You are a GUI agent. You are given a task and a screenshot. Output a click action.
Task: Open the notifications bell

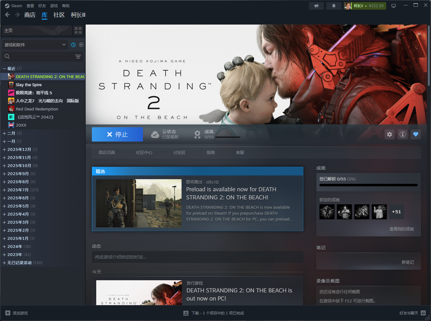click(334, 6)
